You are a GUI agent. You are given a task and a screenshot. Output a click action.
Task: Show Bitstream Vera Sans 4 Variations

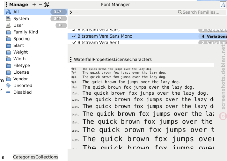(x=213, y=30)
